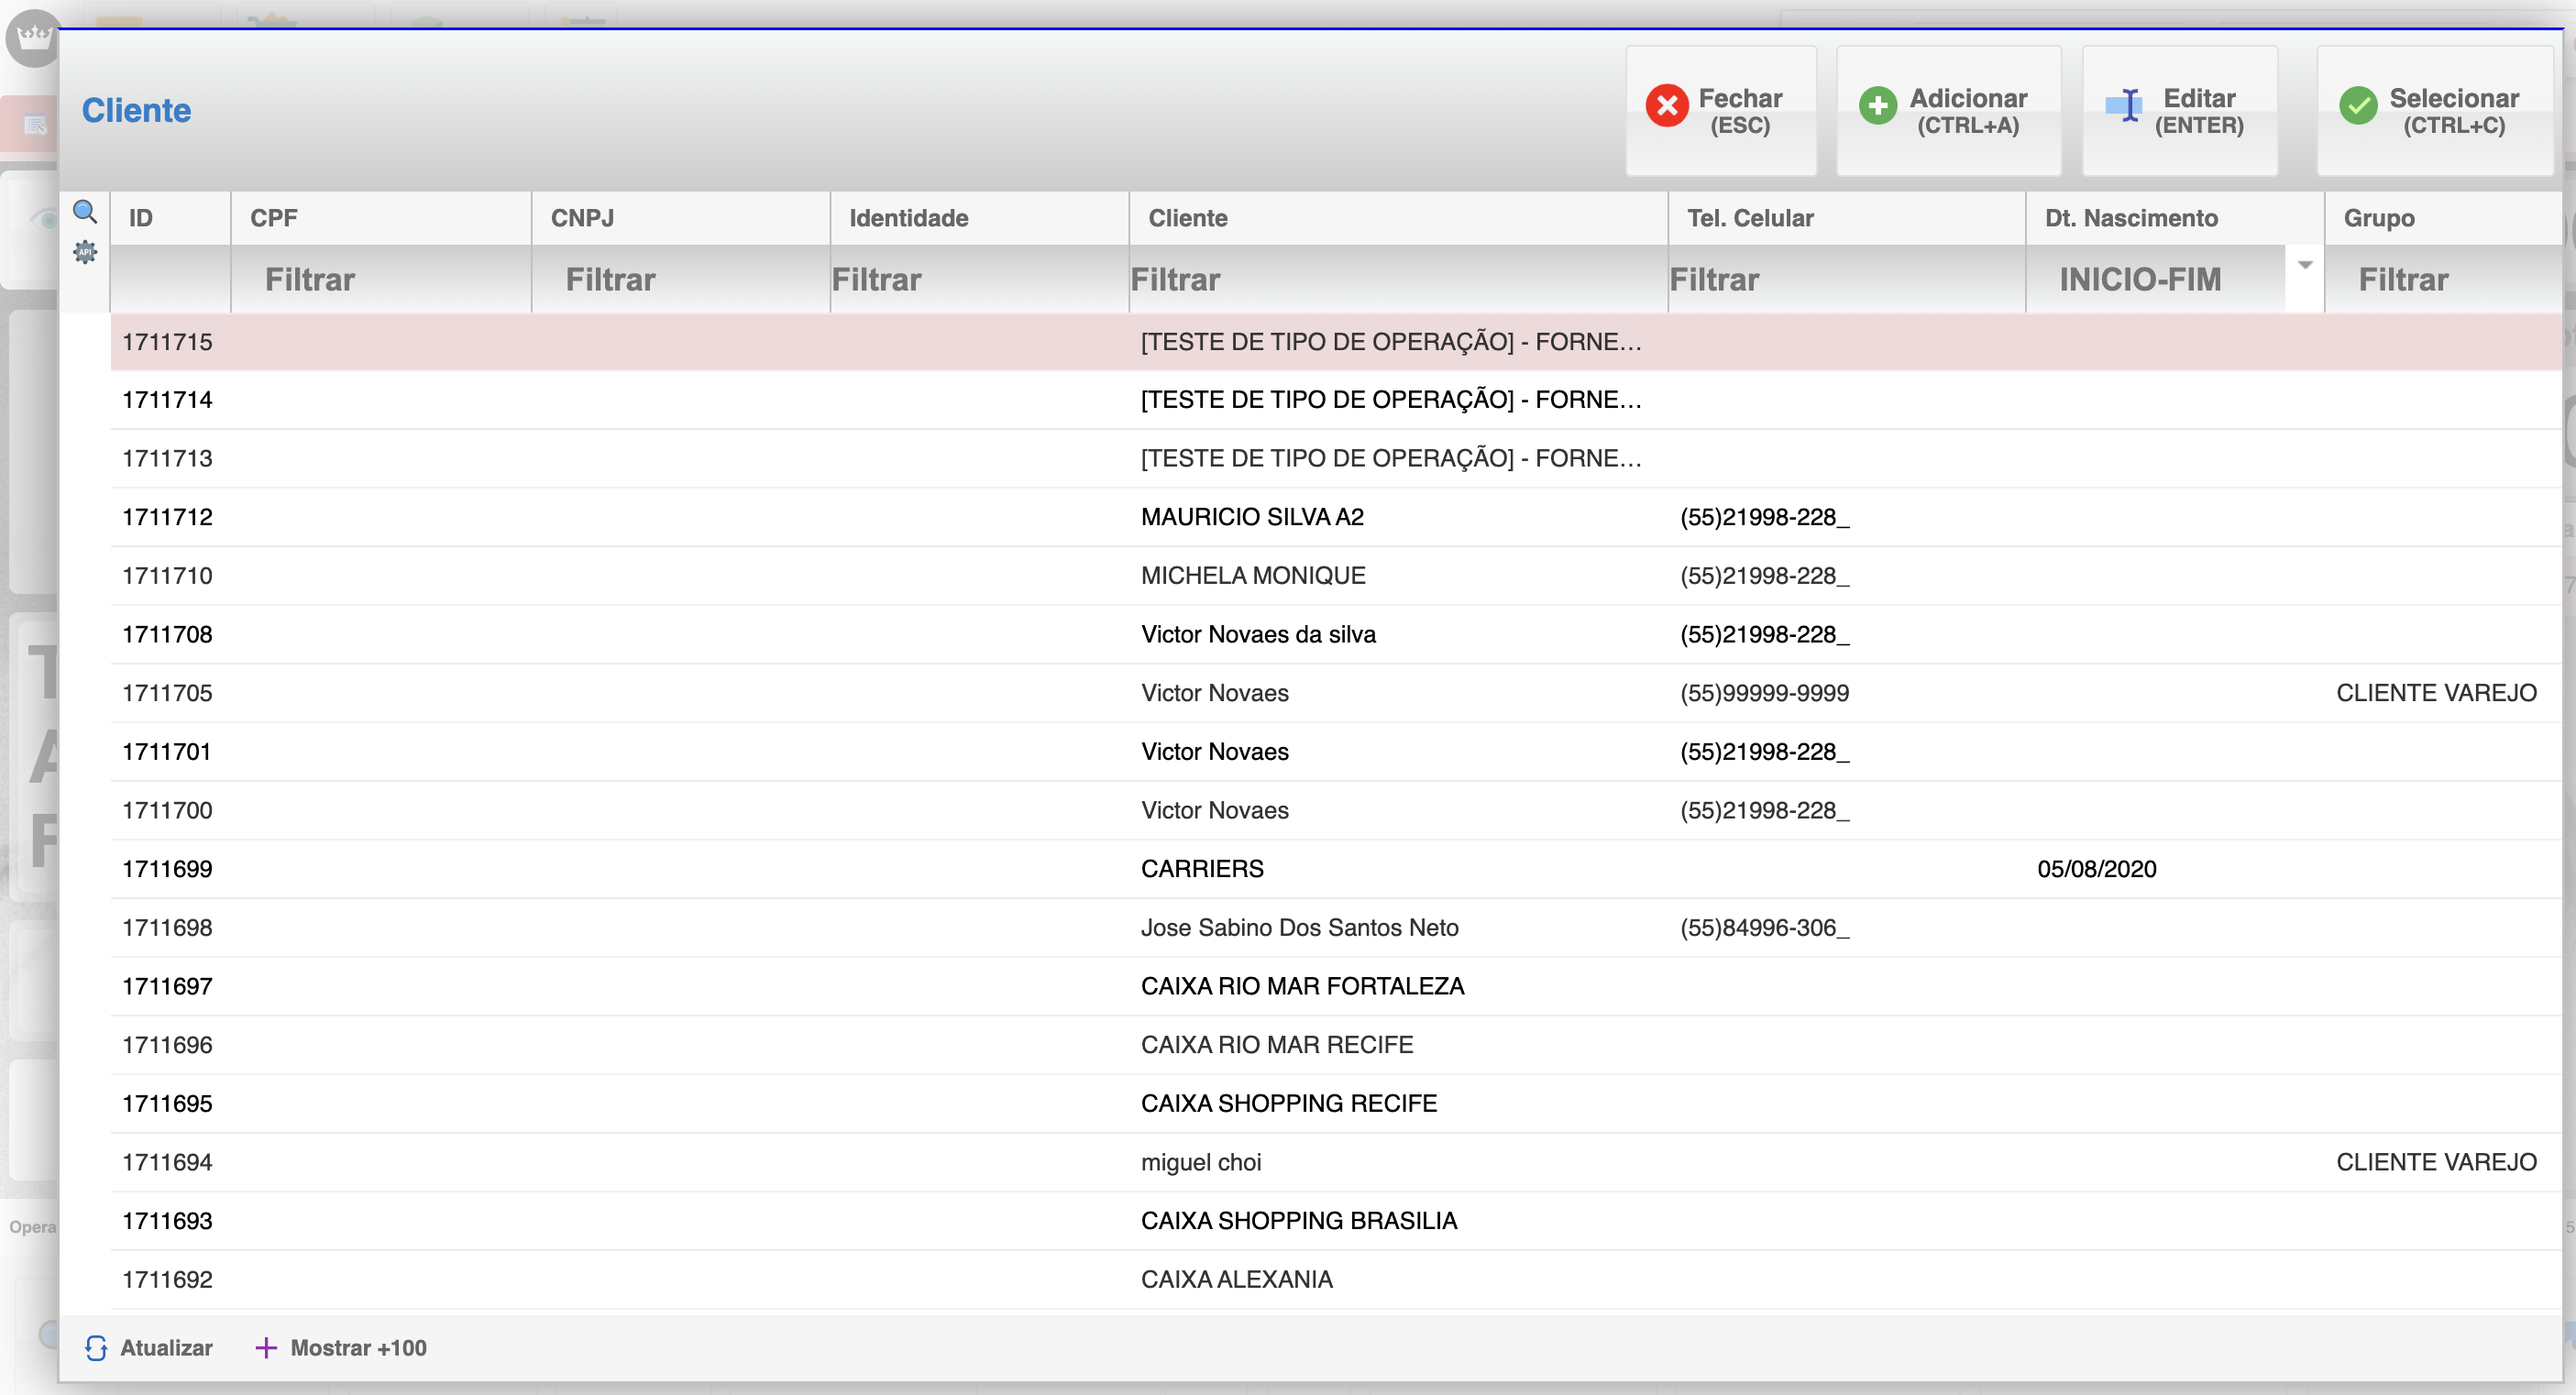Click the purple plus Mostrar +100 icon

click(265, 1348)
